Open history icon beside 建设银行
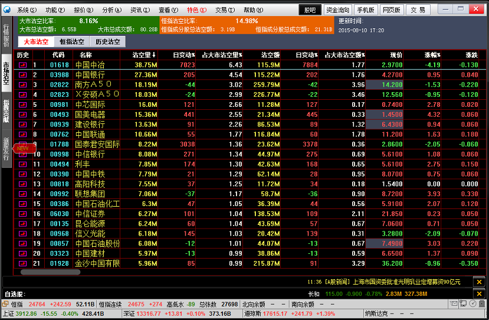Screen dimensions: 489x320 pyautogui.click(x=23, y=125)
